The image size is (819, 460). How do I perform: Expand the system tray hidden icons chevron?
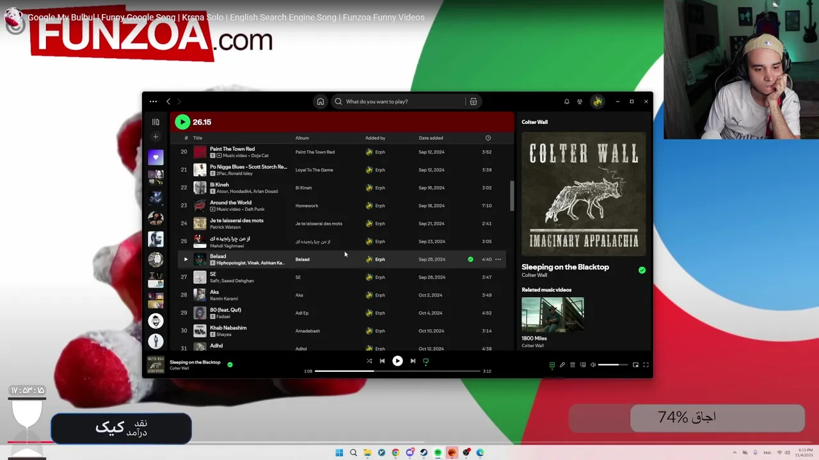coord(735,452)
